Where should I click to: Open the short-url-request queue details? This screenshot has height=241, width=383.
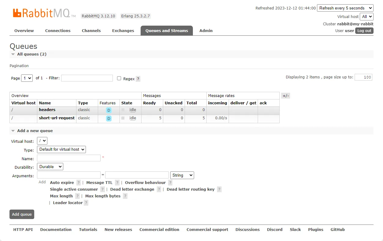57,118
